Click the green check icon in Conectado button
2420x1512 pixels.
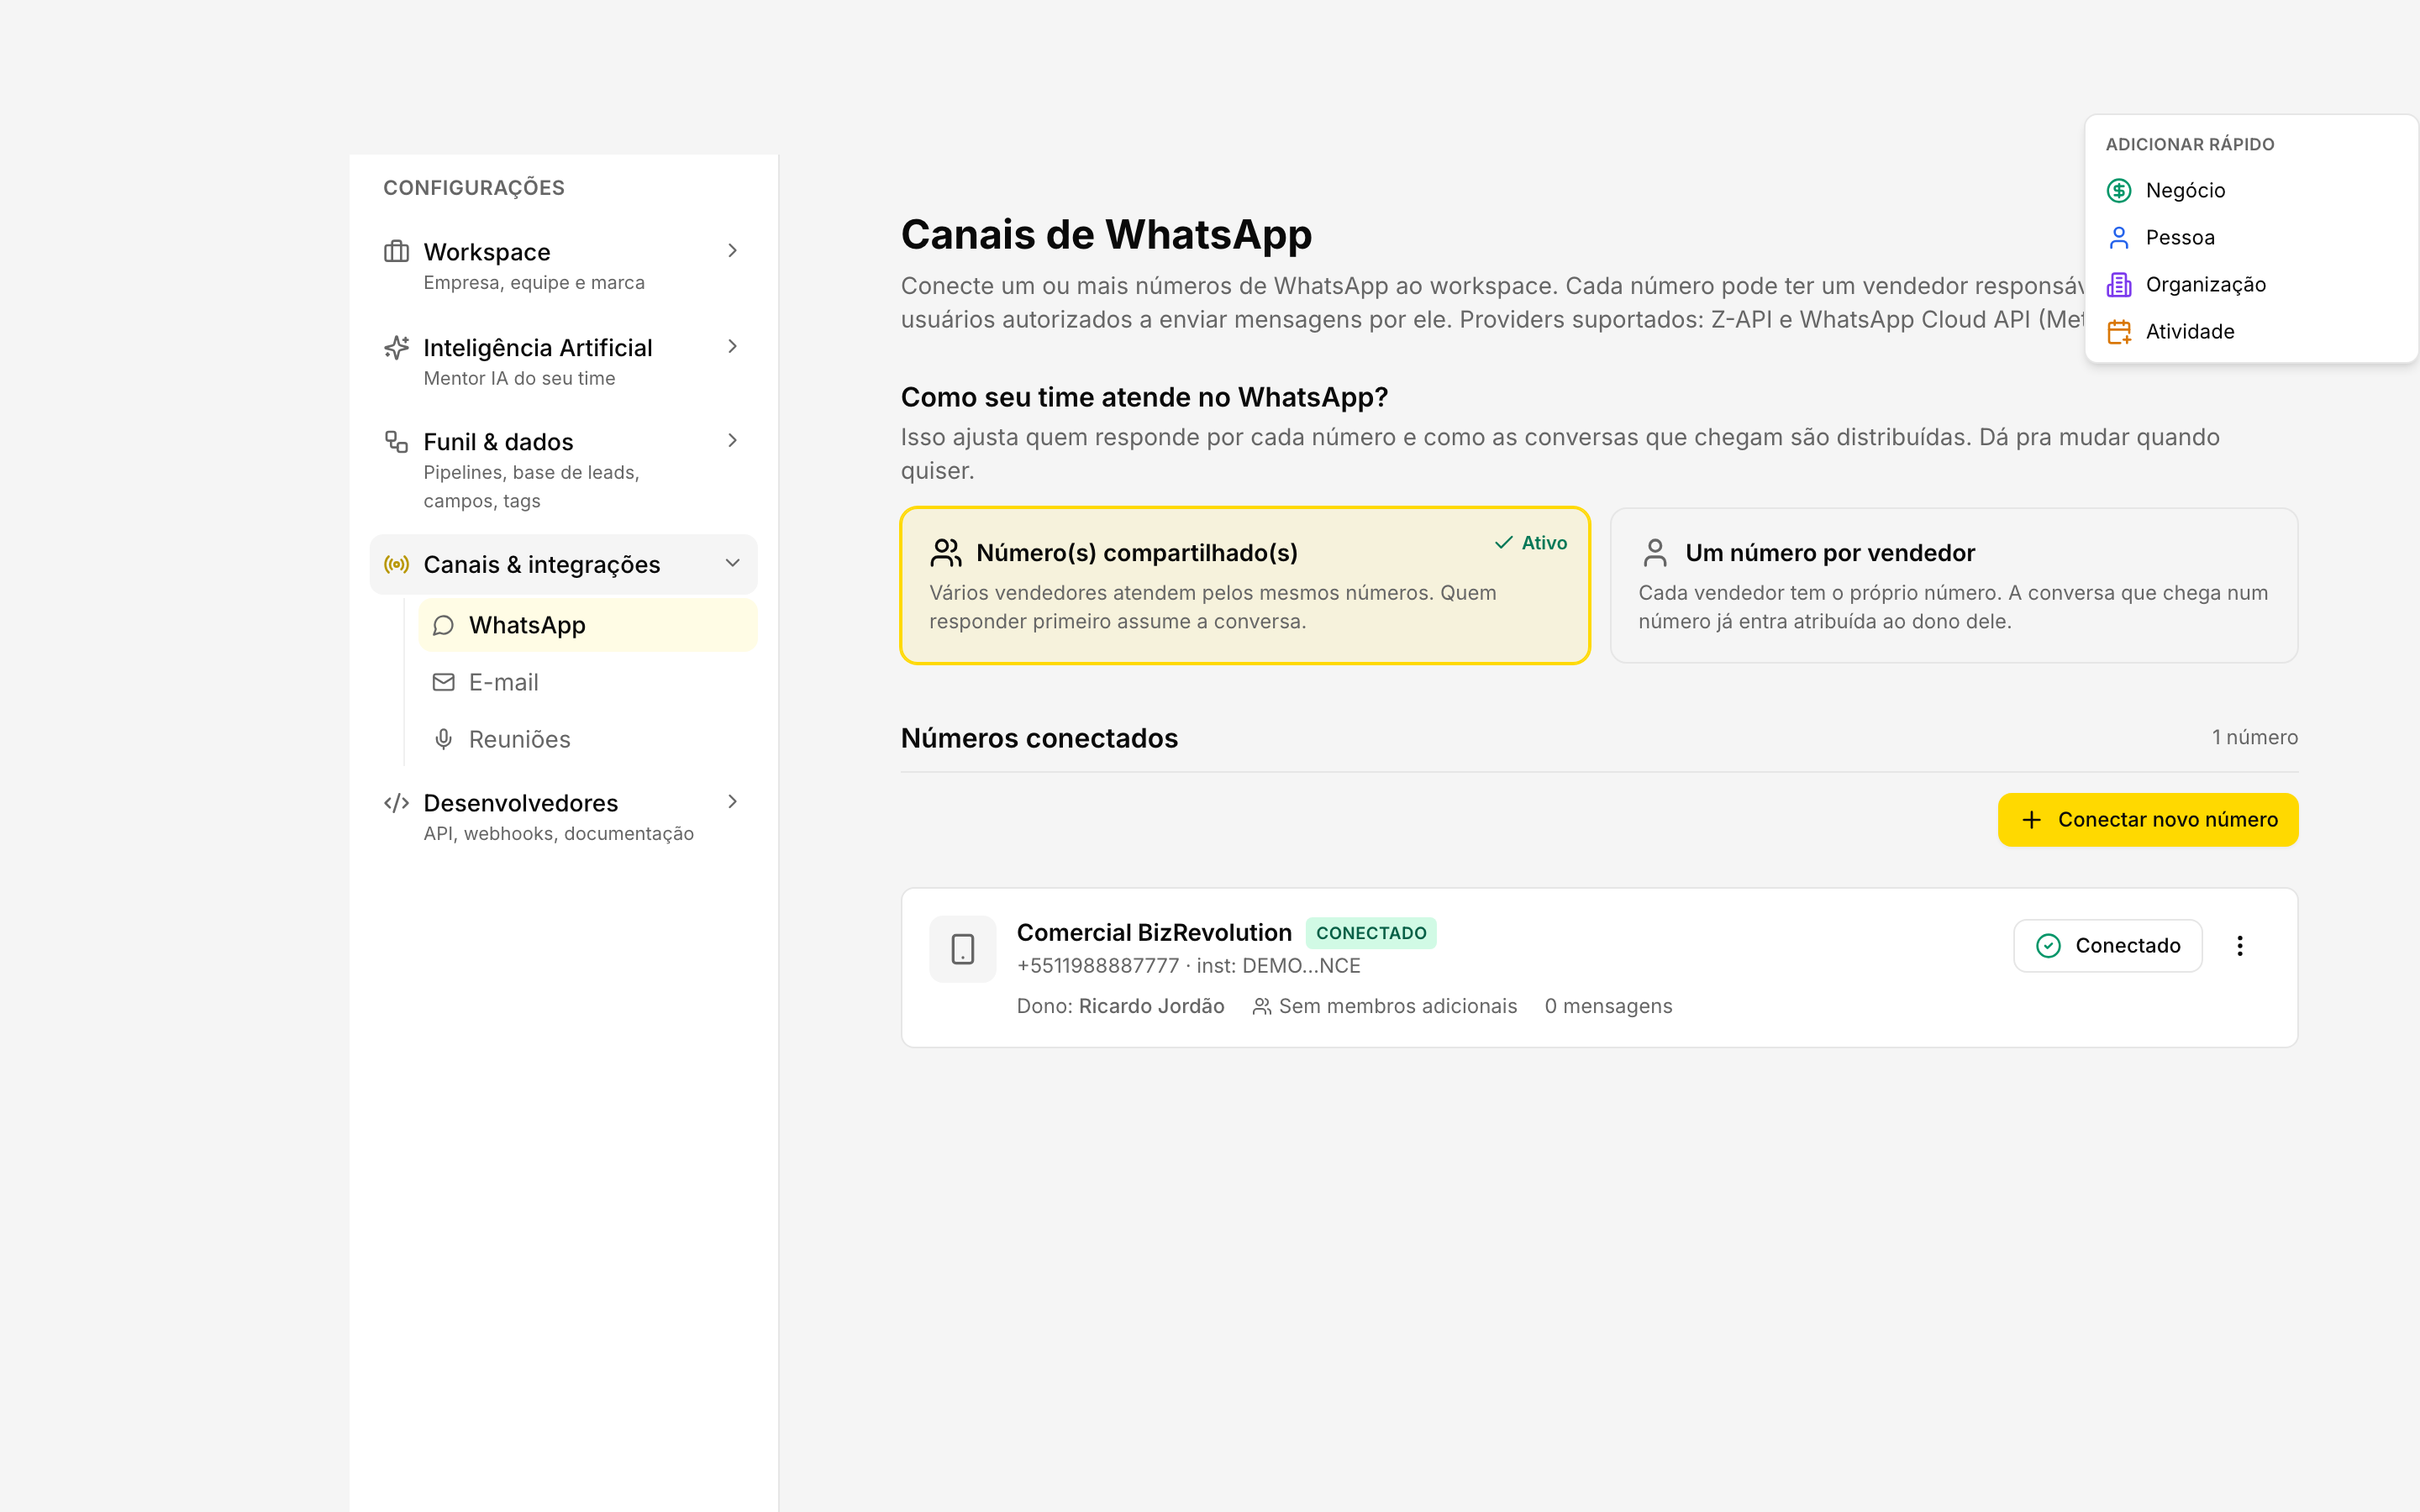[x=2047, y=945]
